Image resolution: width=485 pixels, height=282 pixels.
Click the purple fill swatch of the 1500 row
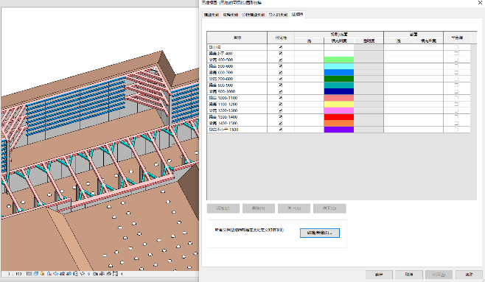(339, 130)
